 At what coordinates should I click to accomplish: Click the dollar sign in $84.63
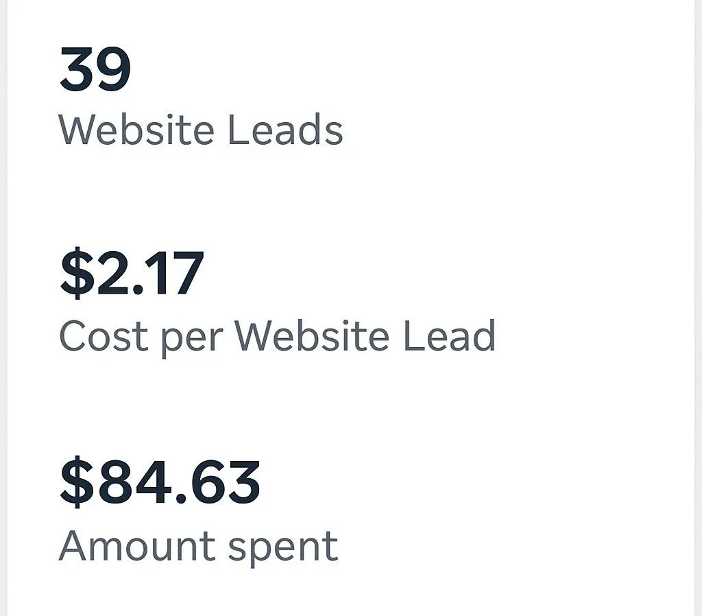click(77, 482)
